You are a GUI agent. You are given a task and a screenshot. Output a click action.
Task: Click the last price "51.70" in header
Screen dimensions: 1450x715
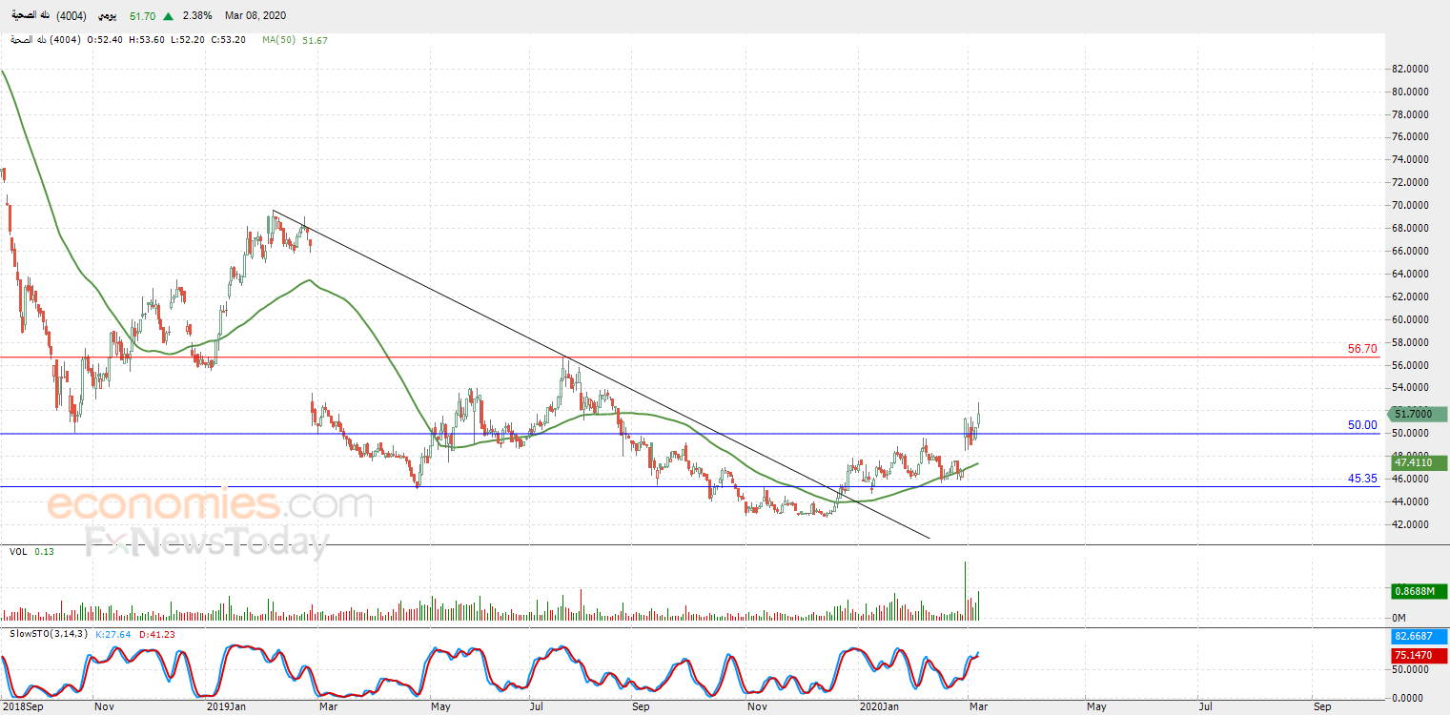(x=143, y=16)
